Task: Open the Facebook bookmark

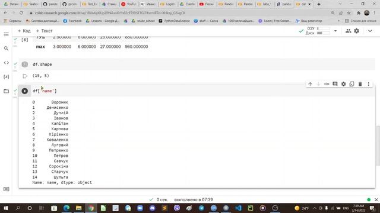Action: coord(72,21)
